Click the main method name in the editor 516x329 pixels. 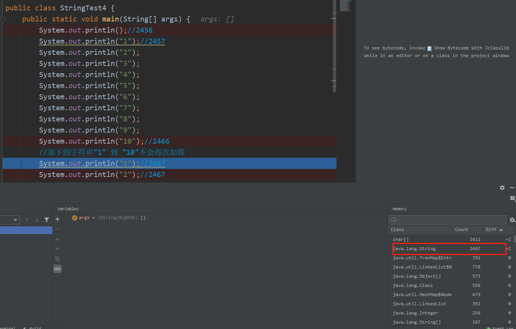coord(110,19)
